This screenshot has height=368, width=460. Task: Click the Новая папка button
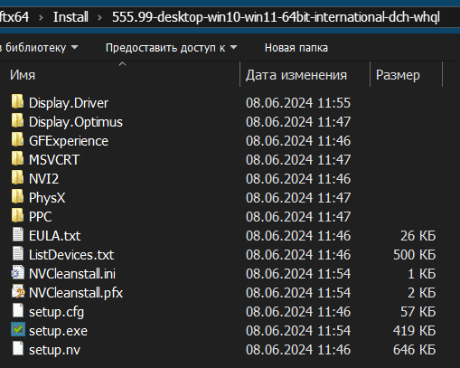click(296, 48)
